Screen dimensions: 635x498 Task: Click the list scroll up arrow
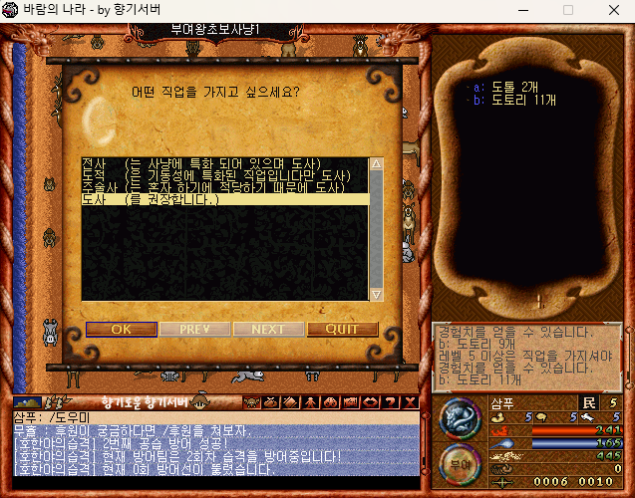tap(376, 164)
